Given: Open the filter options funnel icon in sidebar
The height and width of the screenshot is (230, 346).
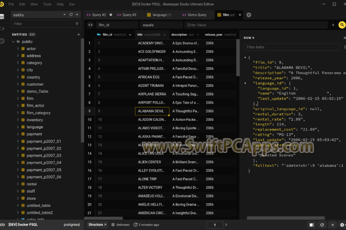Looking at the screenshot, I should click(77, 24).
